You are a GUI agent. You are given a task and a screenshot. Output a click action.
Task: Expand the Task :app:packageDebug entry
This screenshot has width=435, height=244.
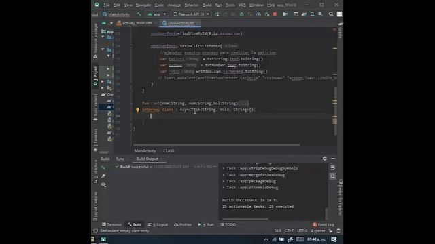(224, 181)
